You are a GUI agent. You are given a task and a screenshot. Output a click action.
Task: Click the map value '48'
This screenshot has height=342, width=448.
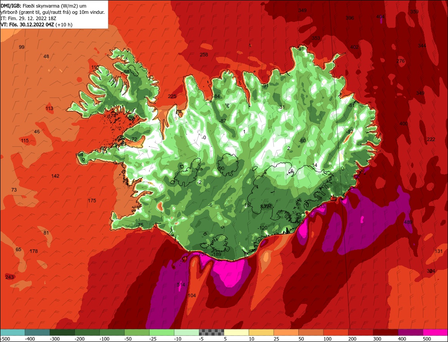coord(46,56)
